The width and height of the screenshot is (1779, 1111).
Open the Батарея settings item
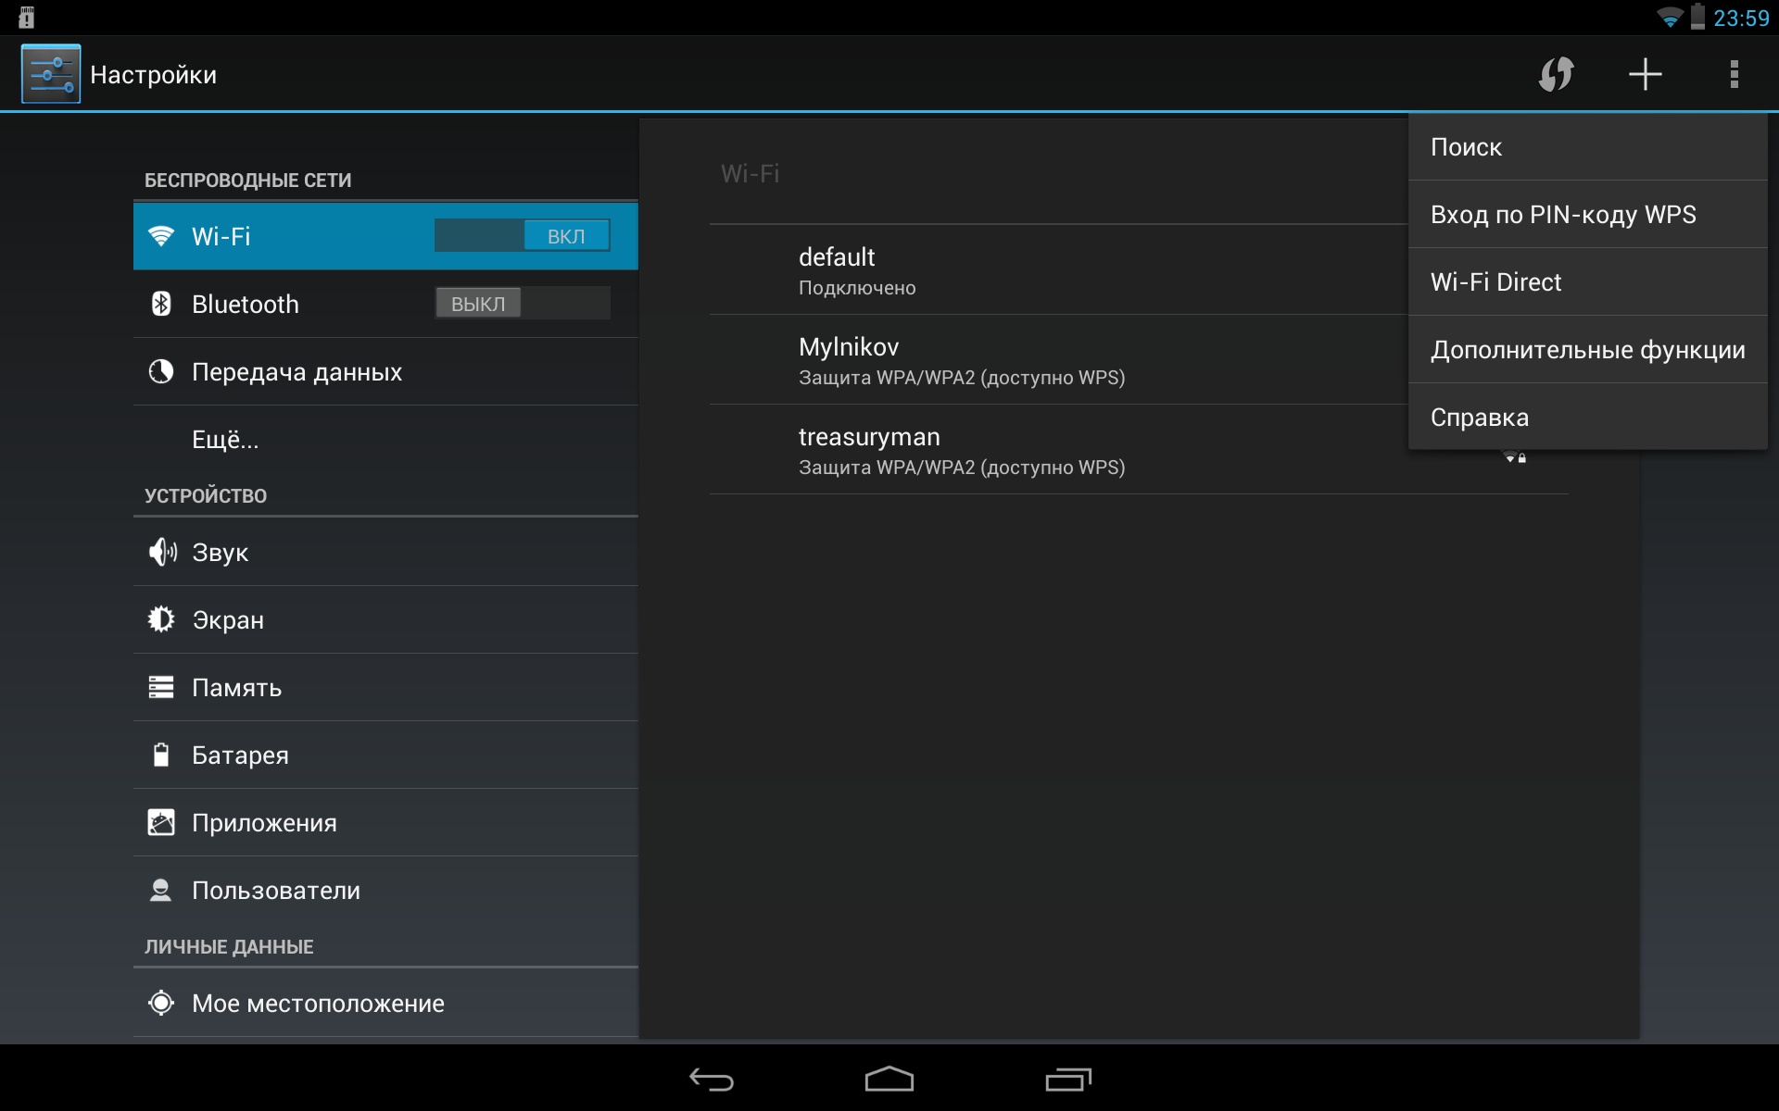click(x=240, y=755)
